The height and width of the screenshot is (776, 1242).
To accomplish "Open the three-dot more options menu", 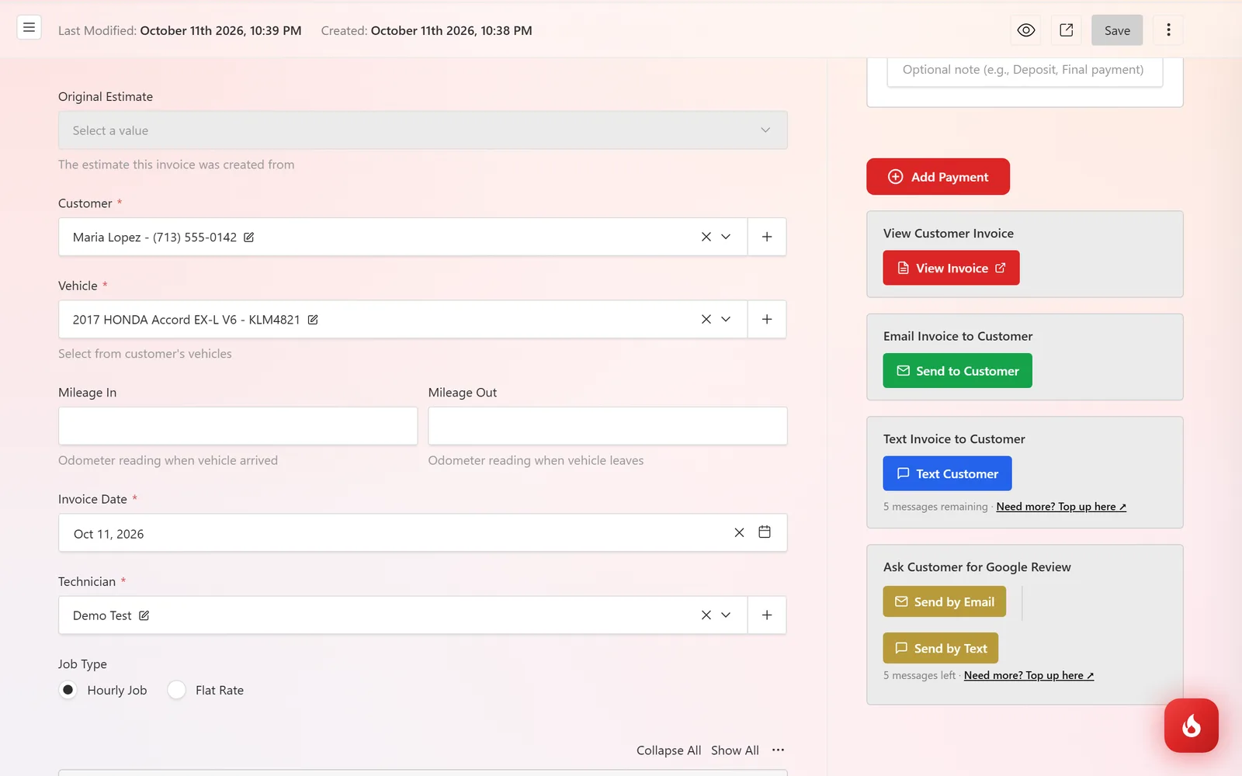I will tap(1168, 30).
